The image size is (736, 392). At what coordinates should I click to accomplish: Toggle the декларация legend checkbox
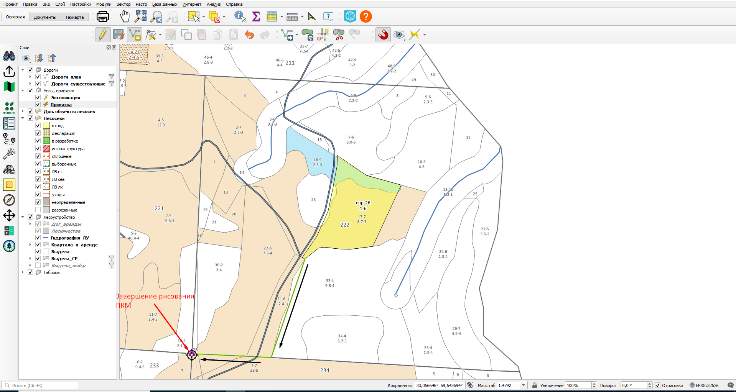tap(38, 133)
